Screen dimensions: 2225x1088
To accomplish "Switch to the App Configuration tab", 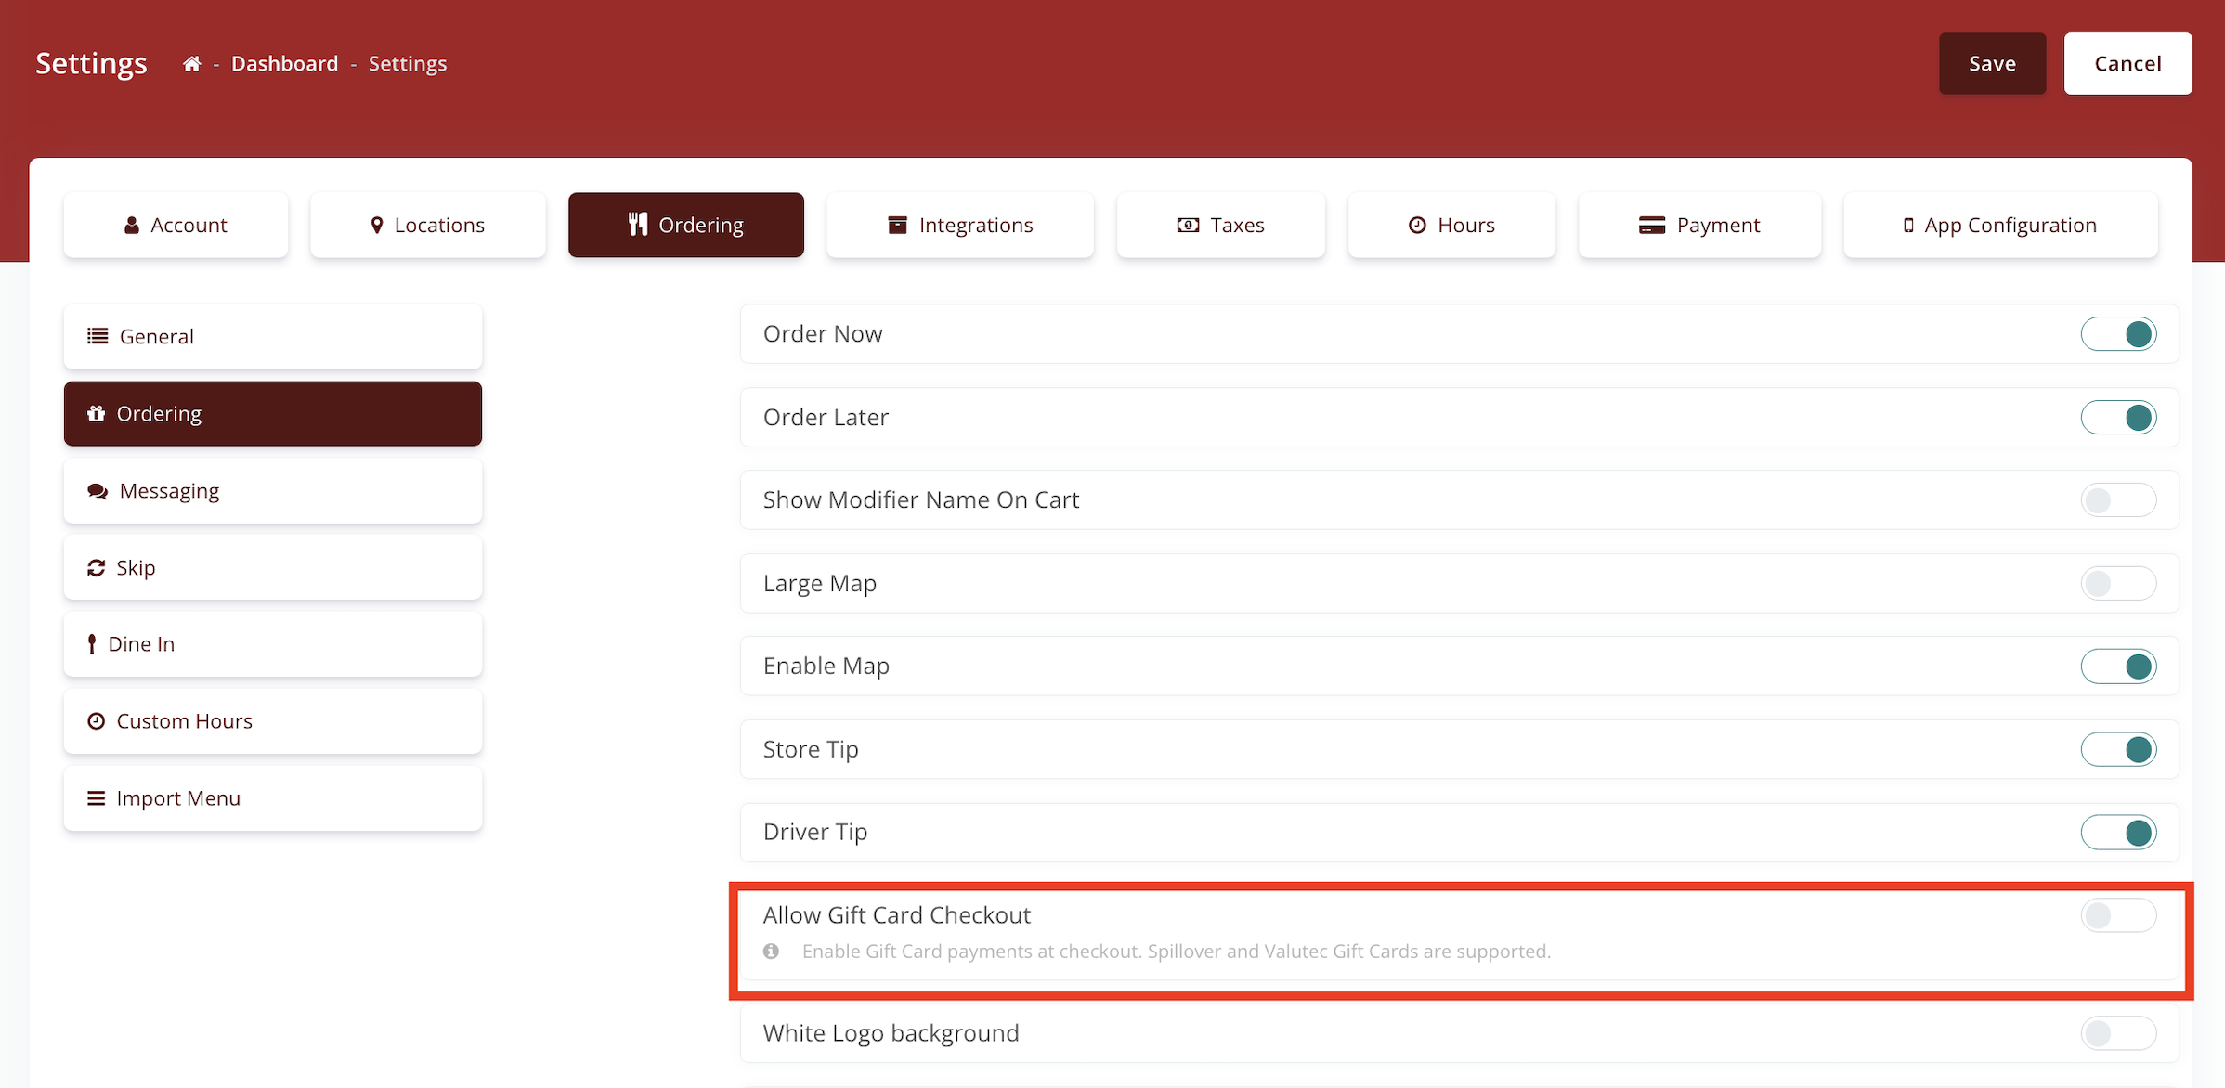I will click(1999, 226).
